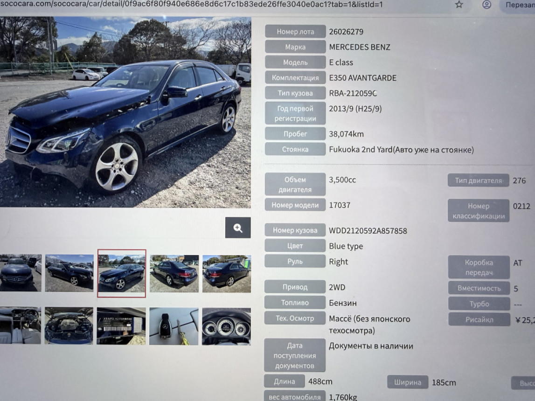Click the Комплектация label
The image size is (535, 401).
tap(295, 77)
